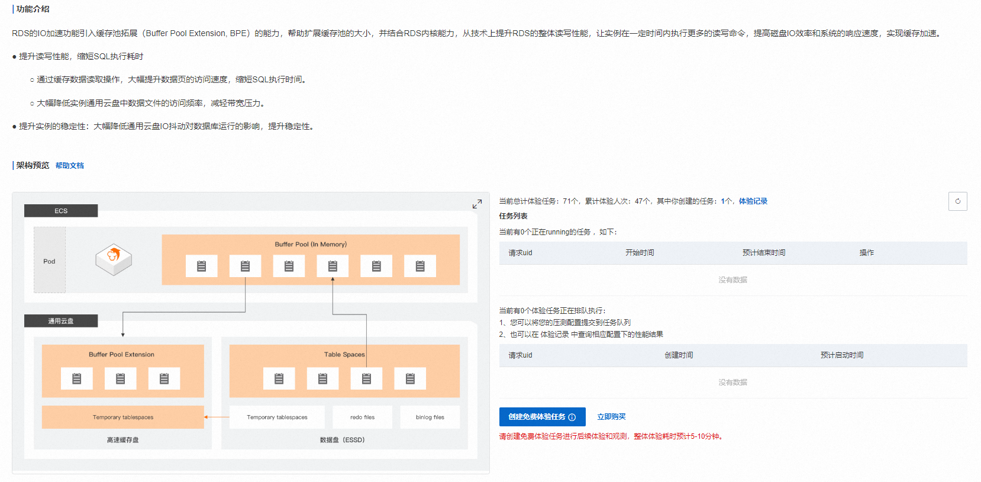Screen dimensions: 981x482
Task: Expand the architecture diagram to fullscreen
Action: 477,204
